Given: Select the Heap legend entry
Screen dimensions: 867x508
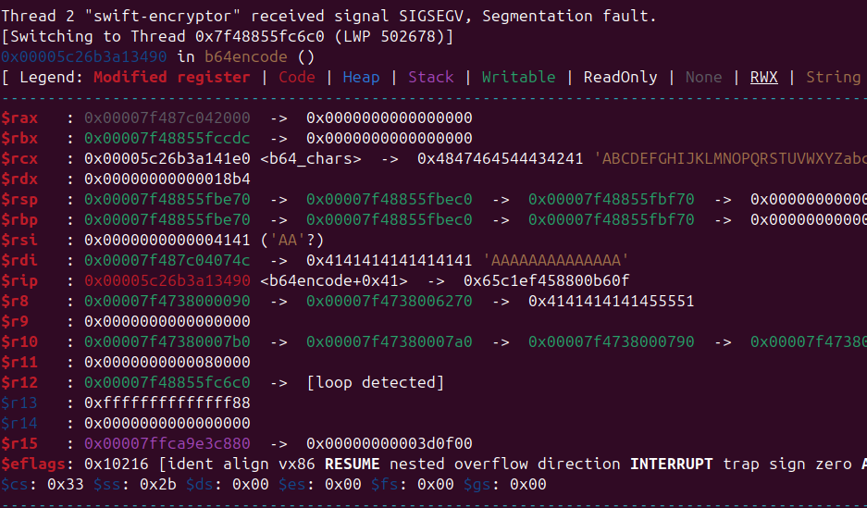Looking at the screenshot, I should (x=361, y=77).
